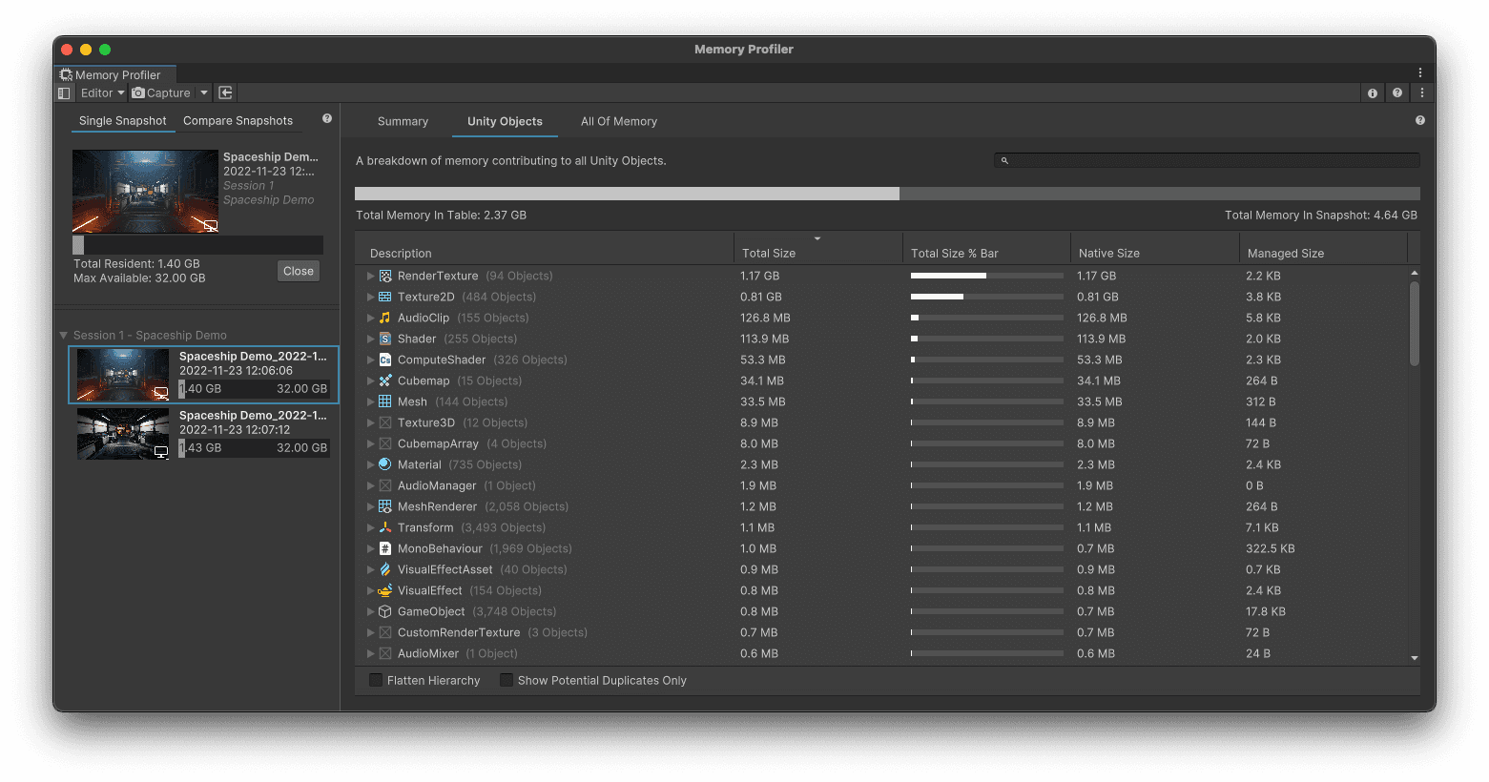The image size is (1489, 782).
Task: Click the open snapshot's Total Resident memory bar
Action: click(x=198, y=245)
